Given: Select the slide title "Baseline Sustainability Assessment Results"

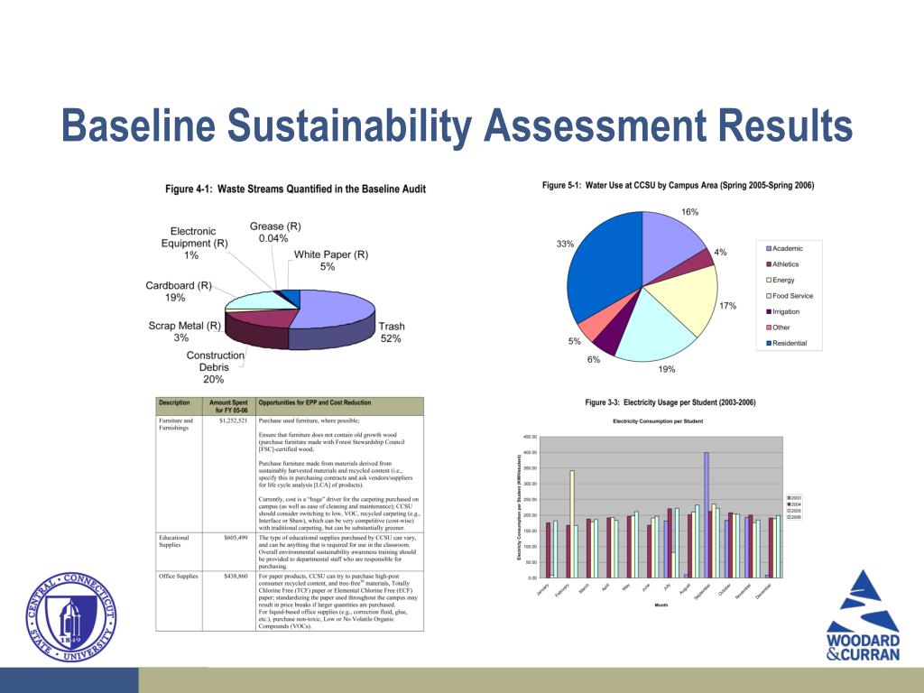Looking at the screenshot, I should coord(457,125).
